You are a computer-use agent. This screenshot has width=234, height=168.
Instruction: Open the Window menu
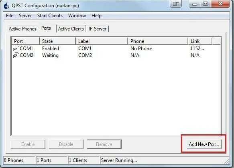[x=77, y=16]
